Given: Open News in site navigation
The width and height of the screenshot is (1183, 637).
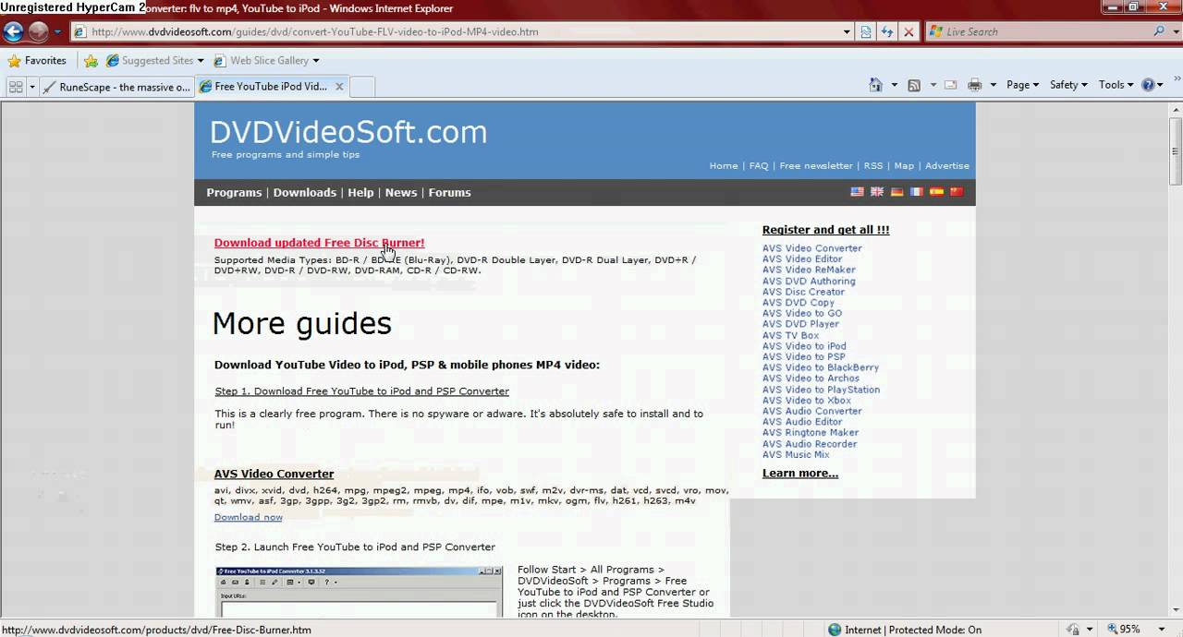Looking at the screenshot, I should pos(401,193).
